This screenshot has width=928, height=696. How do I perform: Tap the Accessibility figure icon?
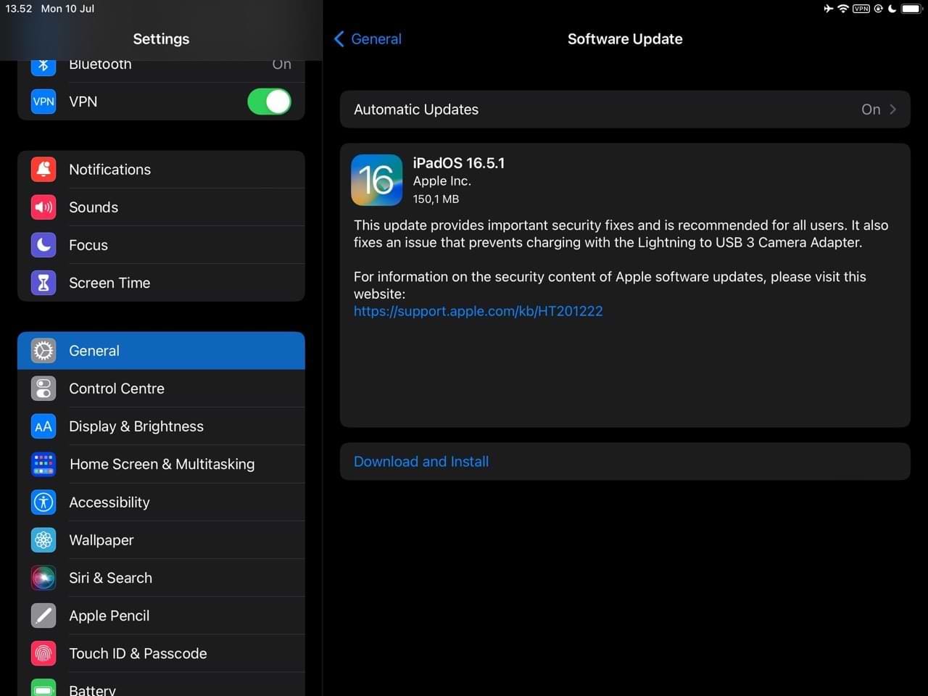click(x=43, y=502)
